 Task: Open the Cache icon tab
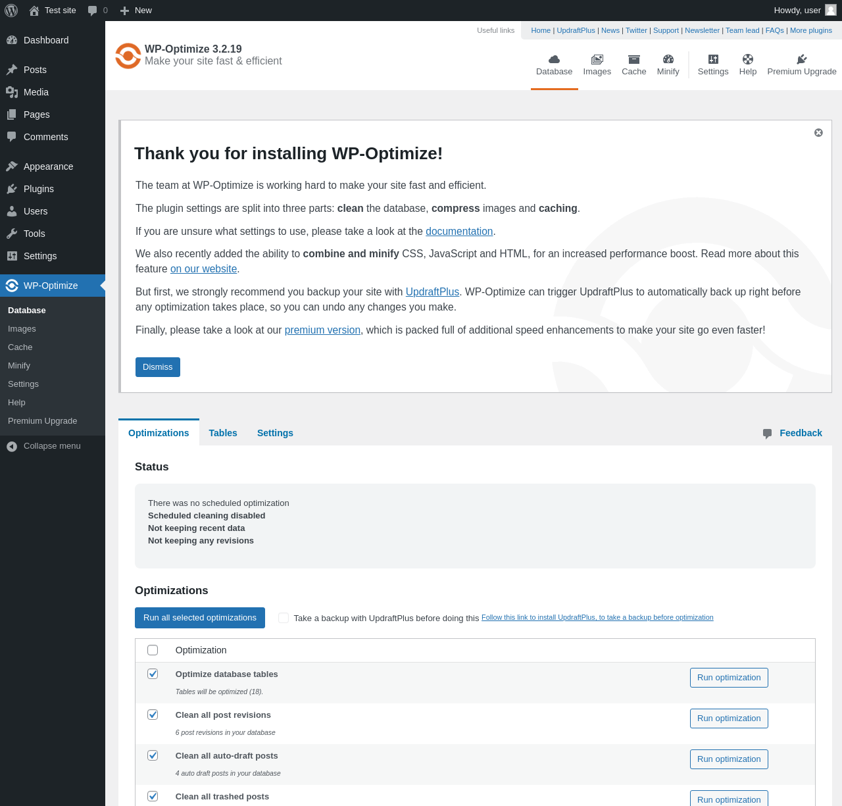coord(634,59)
